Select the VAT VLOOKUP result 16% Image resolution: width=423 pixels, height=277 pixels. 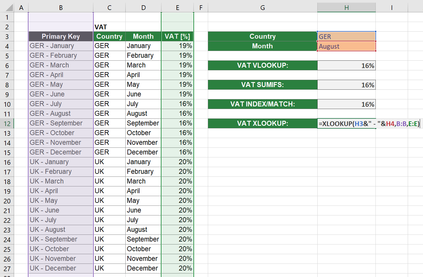pyautogui.click(x=346, y=65)
